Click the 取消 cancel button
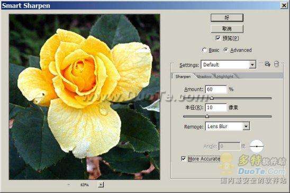290x193 pixels. [x=227, y=29]
